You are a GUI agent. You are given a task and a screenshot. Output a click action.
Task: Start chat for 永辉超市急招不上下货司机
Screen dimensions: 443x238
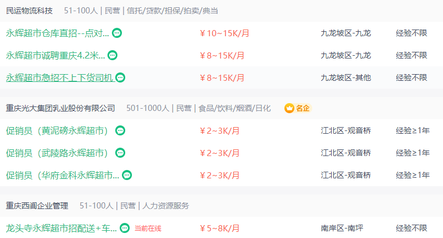(120, 77)
